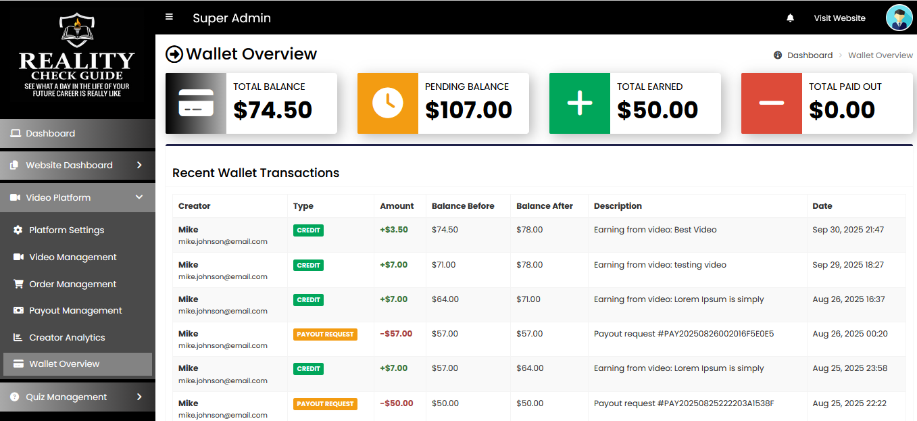Viewport: 917px width, 421px height.
Task: Select Wallet Overview in the sidebar
Action: [x=64, y=364]
